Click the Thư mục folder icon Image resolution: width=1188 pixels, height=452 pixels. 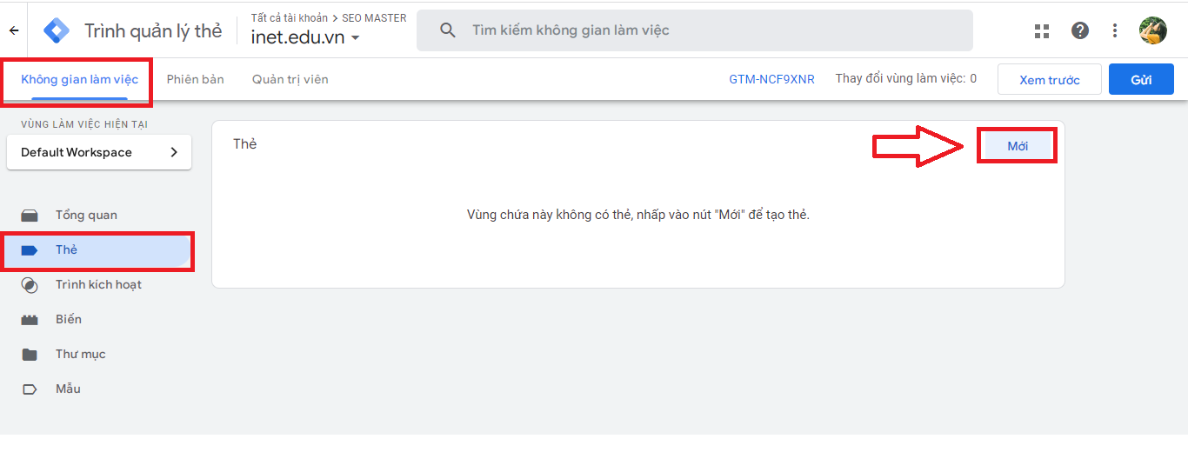[x=30, y=355]
